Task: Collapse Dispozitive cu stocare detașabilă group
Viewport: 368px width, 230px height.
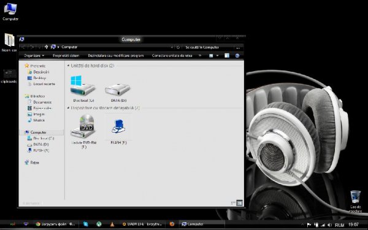Action: click(x=68, y=108)
